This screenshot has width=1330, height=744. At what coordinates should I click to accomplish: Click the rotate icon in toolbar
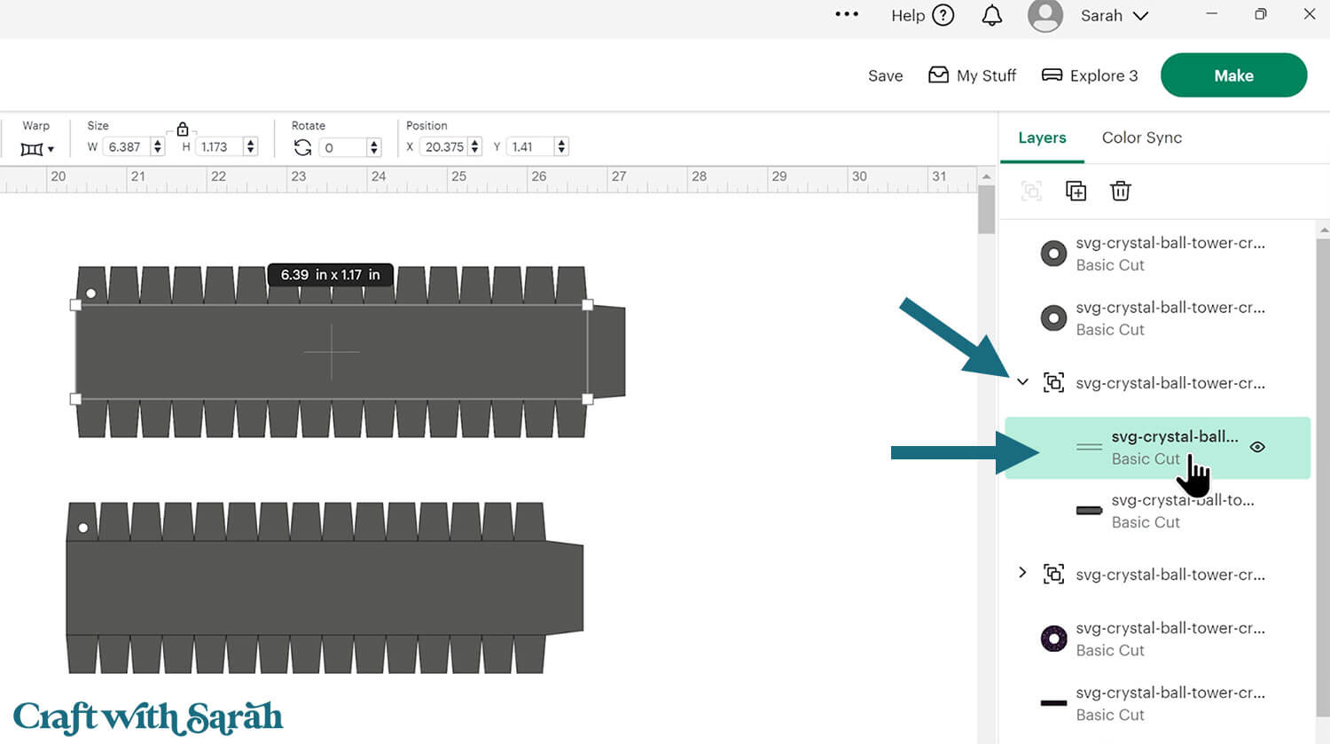tap(302, 147)
